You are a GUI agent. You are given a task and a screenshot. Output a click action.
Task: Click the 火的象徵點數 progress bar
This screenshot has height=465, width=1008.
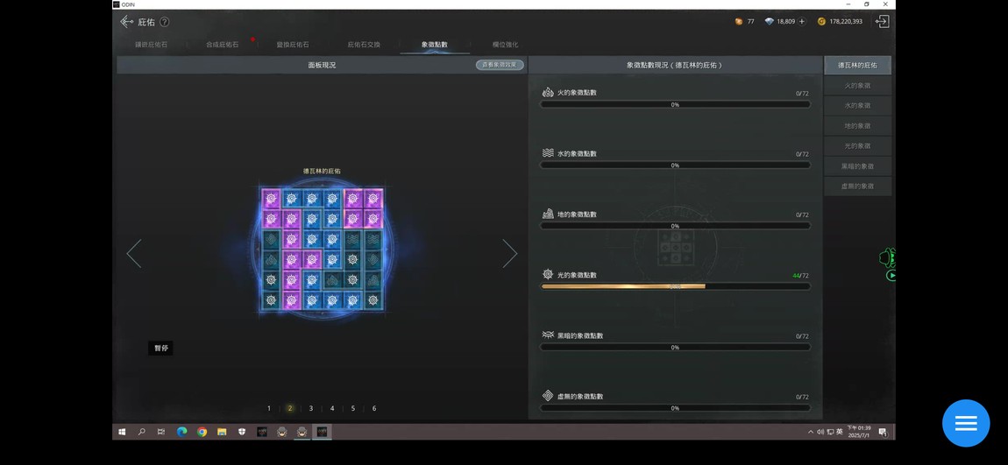(x=675, y=104)
